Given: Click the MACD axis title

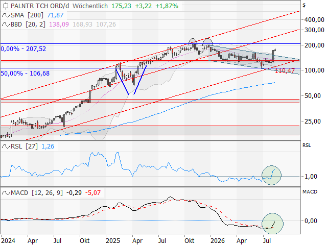Looking at the screenshot, I should 310,192.
